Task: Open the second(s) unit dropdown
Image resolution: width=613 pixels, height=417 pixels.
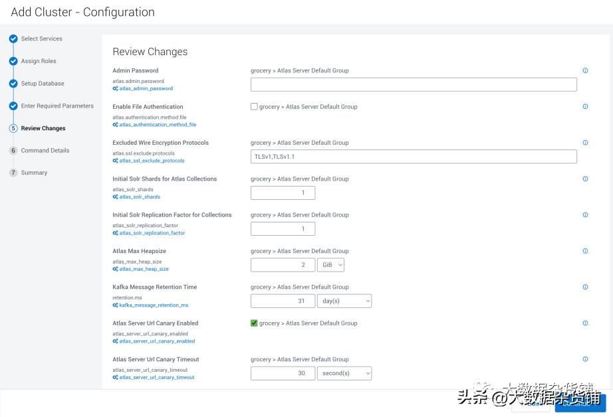Action: pos(344,373)
